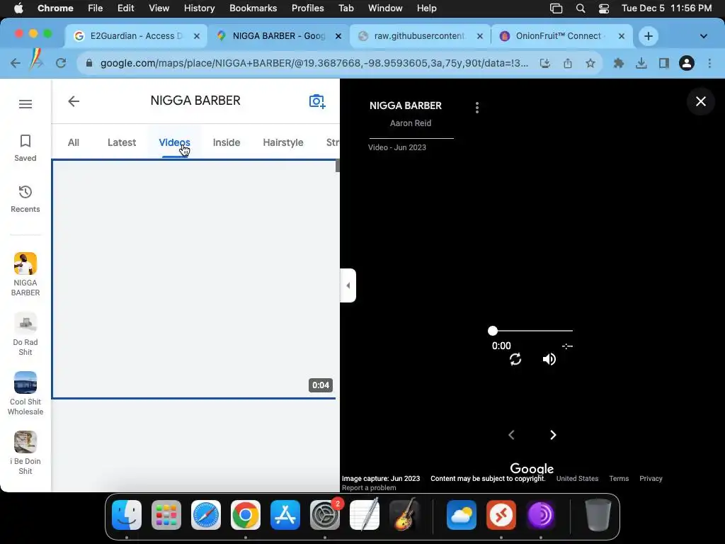Screen dimensions: 725x544
Task: Open App Store from the Dock
Action: point(285,516)
